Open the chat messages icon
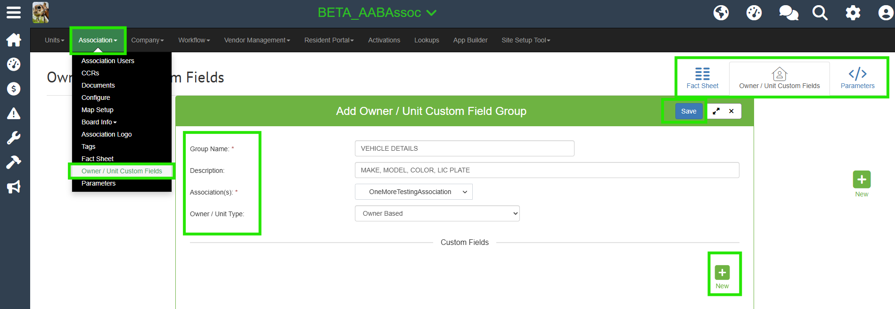Image resolution: width=895 pixels, height=309 pixels. pyautogui.click(x=788, y=13)
